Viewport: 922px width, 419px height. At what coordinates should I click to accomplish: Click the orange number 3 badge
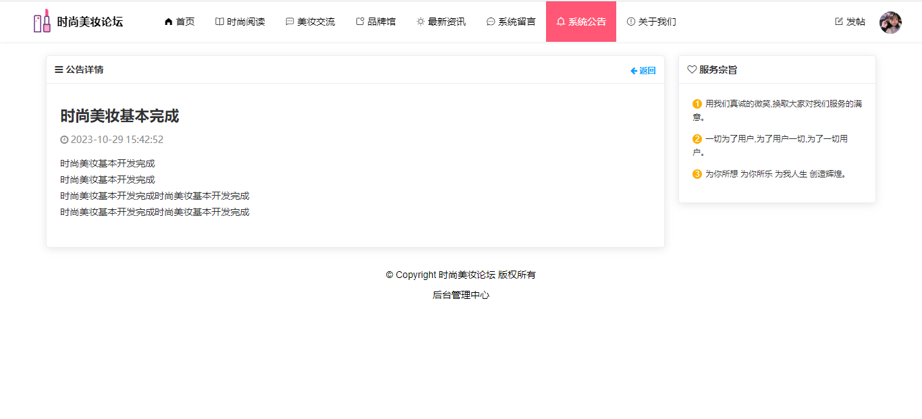click(697, 174)
